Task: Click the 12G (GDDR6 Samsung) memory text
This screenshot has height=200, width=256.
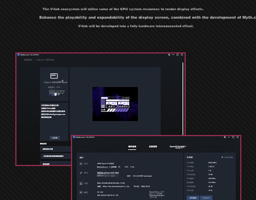Action: (142, 176)
